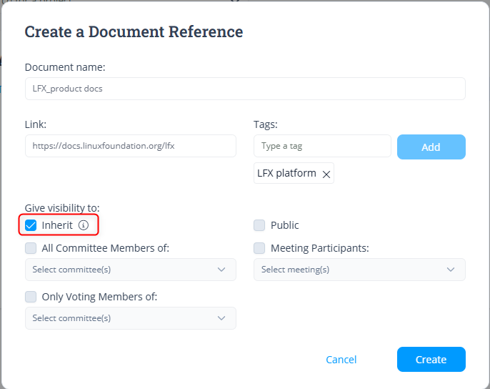The height and width of the screenshot is (389, 490).
Task: Click the info icon beside Inherit
Action: coord(84,225)
